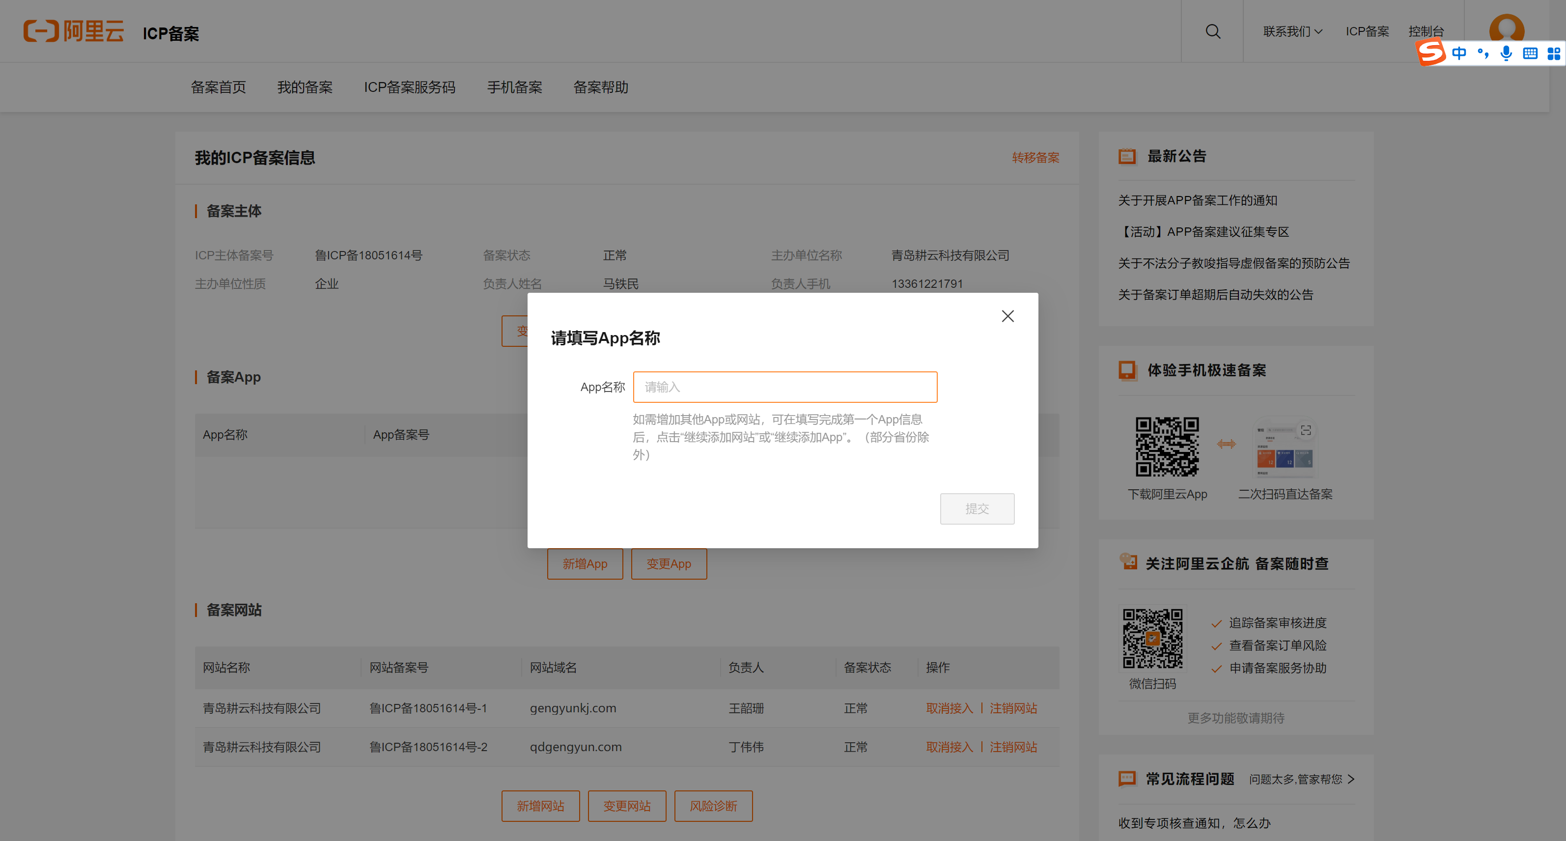Image resolution: width=1566 pixels, height=841 pixels.
Task: Open 关于不法分子教唆指导虚假备案的预防公告
Action: tap(1234, 263)
